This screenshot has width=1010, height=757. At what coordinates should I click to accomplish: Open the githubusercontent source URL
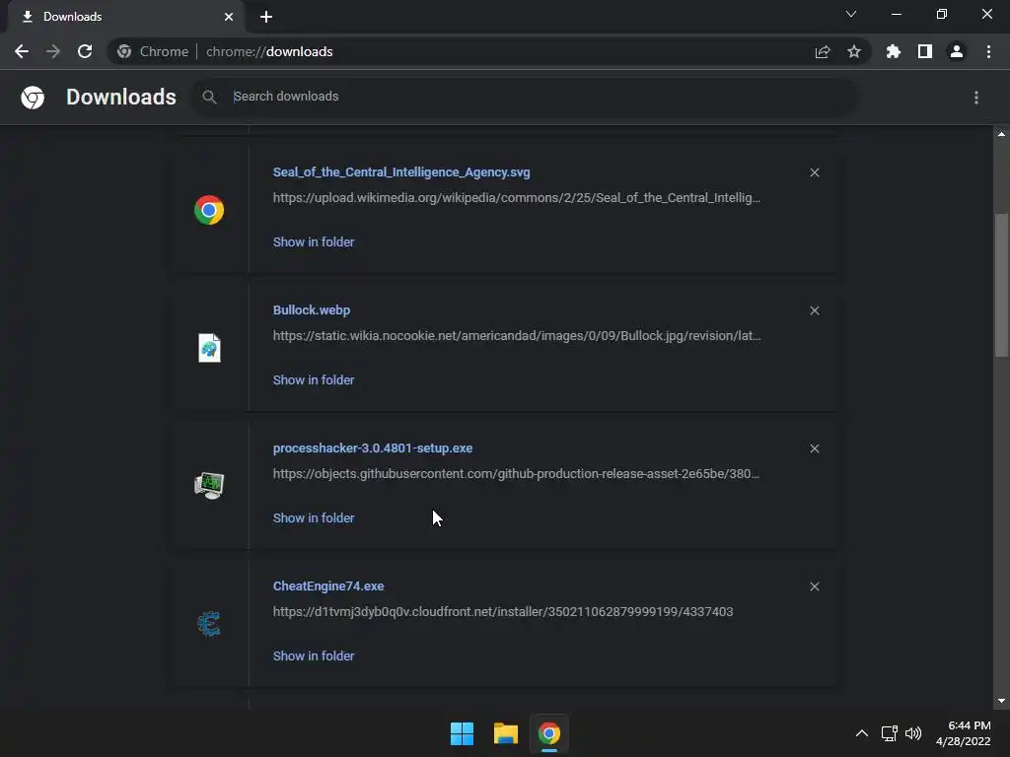tap(516, 474)
